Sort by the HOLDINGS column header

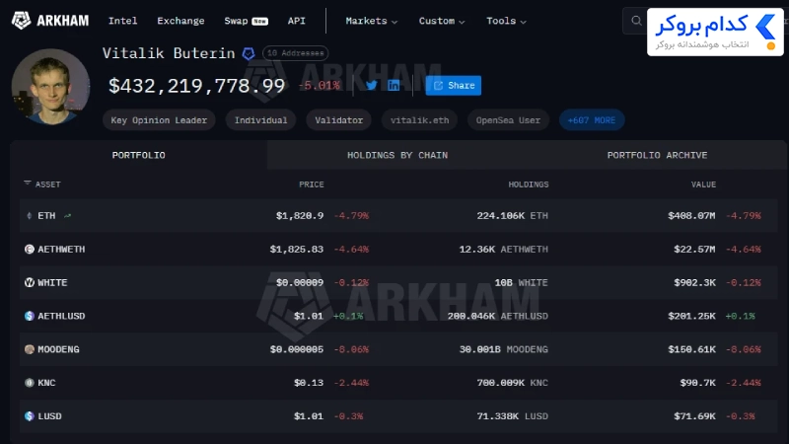click(x=529, y=185)
